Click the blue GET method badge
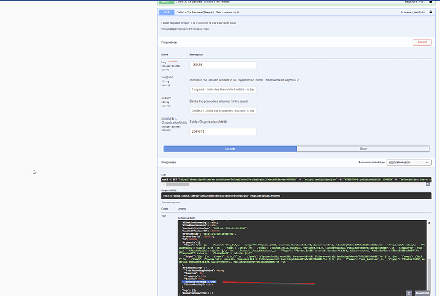The height and width of the screenshot is (298, 443). [166, 12]
